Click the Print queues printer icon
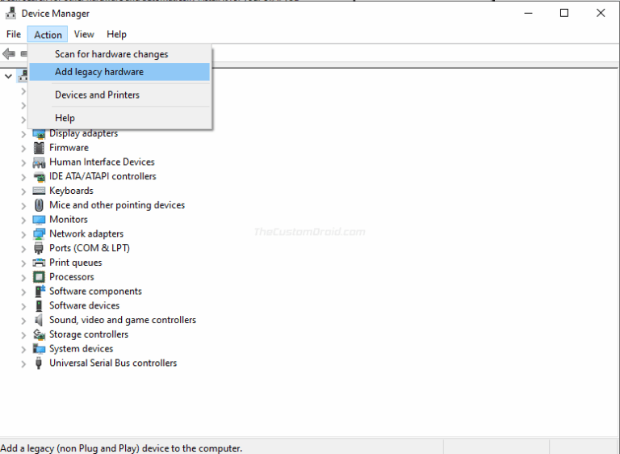Viewport: 620px width, 454px height. pyautogui.click(x=39, y=263)
